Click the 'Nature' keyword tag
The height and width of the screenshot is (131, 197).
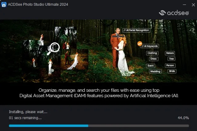[x=170, y=53]
